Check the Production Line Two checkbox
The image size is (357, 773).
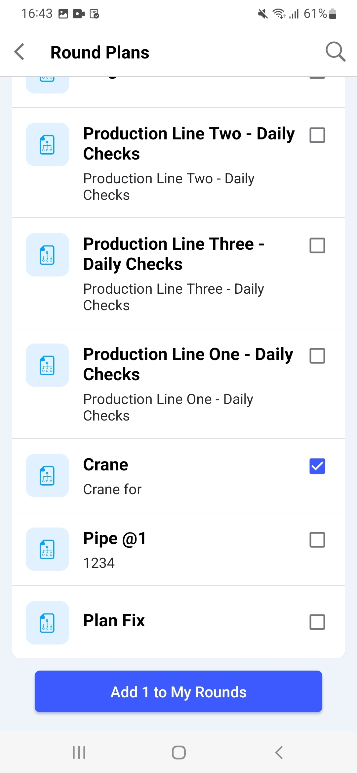317,135
